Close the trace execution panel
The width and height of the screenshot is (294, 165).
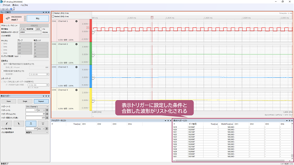click(x=49, y=12)
